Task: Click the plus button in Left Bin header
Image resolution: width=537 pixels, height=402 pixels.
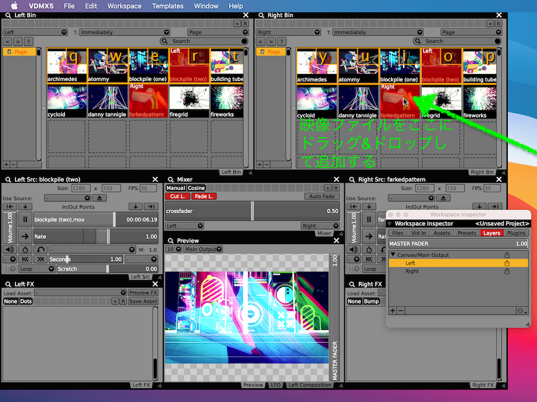Action: 237,24
